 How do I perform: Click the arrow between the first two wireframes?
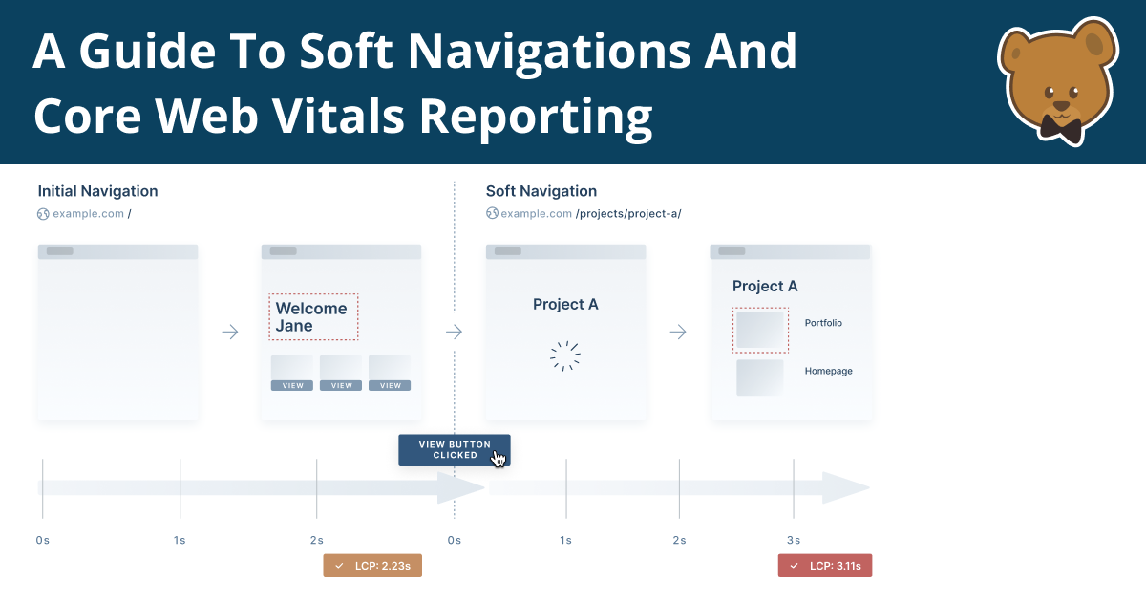229,332
